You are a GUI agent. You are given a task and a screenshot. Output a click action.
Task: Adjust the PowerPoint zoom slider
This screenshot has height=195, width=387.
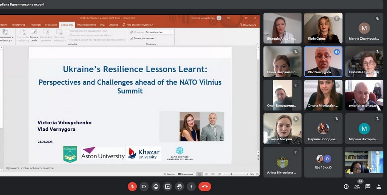[231, 174]
